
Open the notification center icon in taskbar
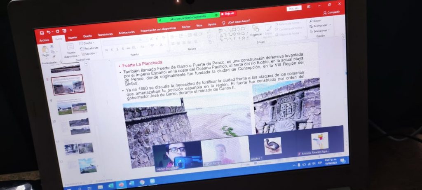[x=342, y=161]
